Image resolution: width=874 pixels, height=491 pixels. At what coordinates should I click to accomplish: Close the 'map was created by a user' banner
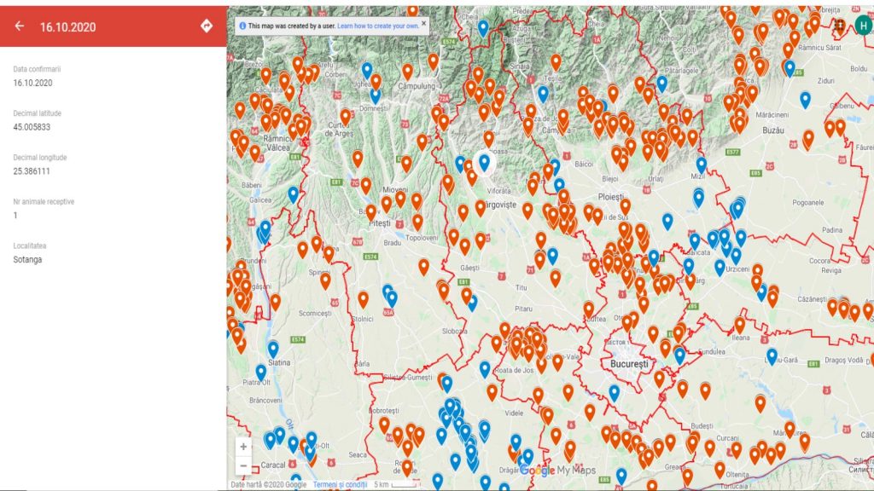(423, 24)
